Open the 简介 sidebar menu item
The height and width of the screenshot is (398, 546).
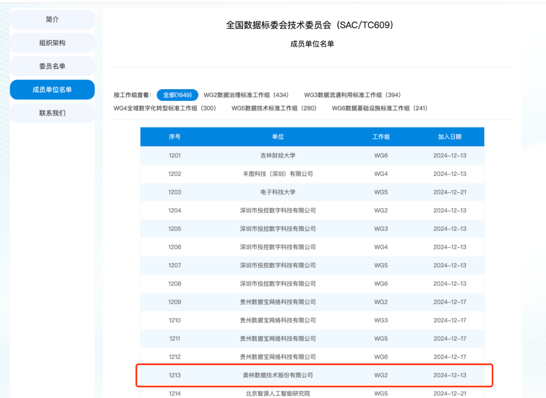tap(52, 19)
